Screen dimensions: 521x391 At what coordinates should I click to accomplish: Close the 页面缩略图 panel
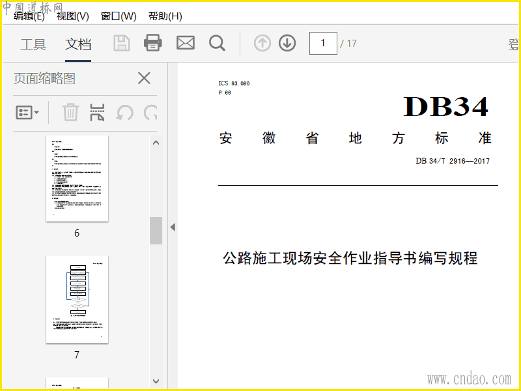pyautogui.click(x=144, y=78)
